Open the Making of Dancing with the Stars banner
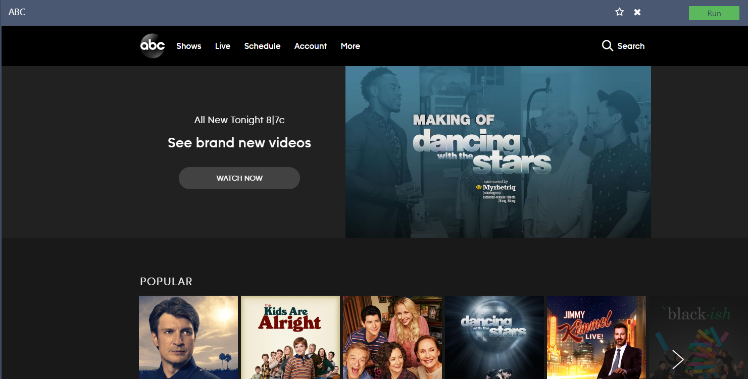The width and height of the screenshot is (748, 379). tap(498, 152)
